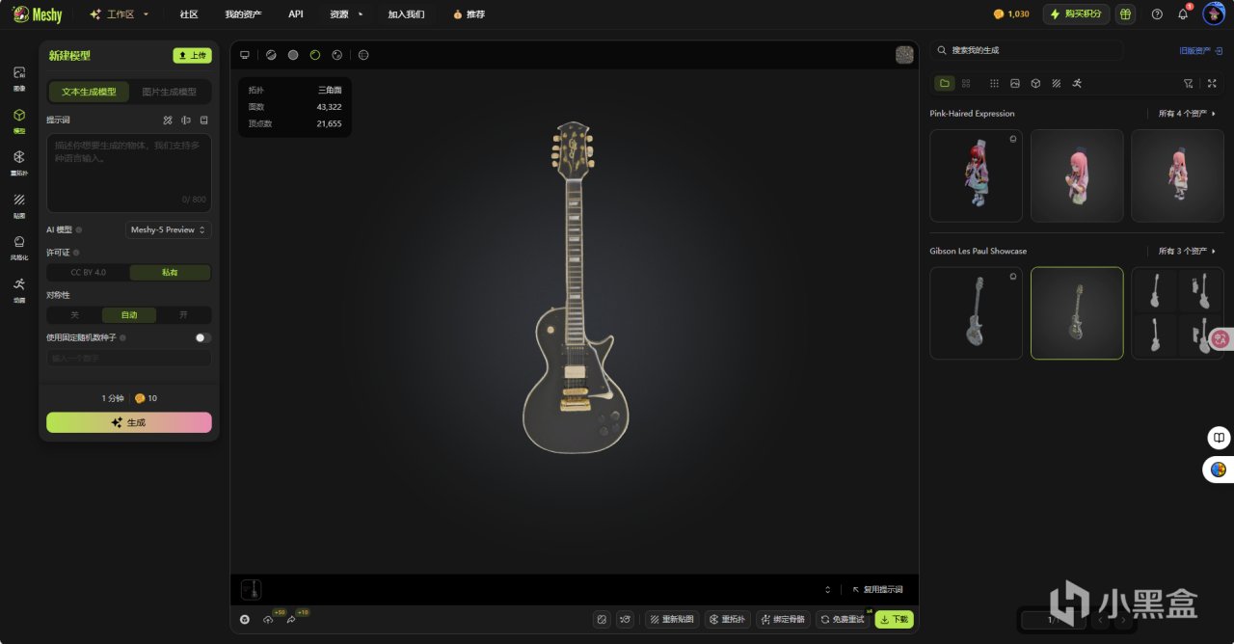Image resolution: width=1234 pixels, height=644 pixels.
Task: Open the gift box icon in header
Action: (1124, 14)
